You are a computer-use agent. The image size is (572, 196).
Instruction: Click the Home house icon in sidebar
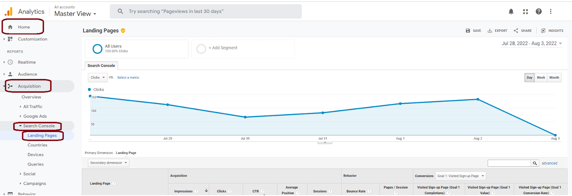coord(10,27)
